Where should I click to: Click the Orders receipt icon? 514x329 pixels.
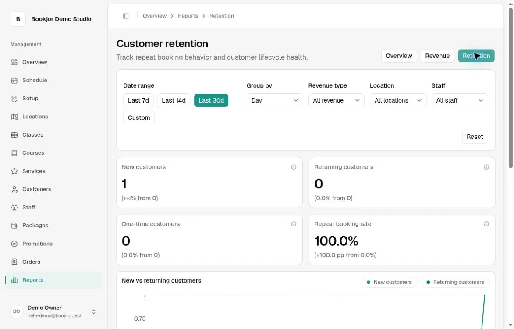coord(14,262)
